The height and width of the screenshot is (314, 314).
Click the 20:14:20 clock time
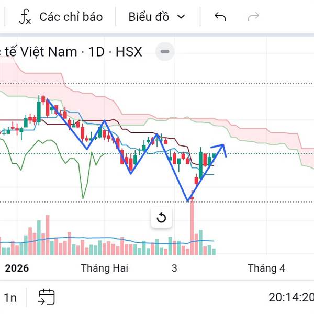(x=291, y=298)
